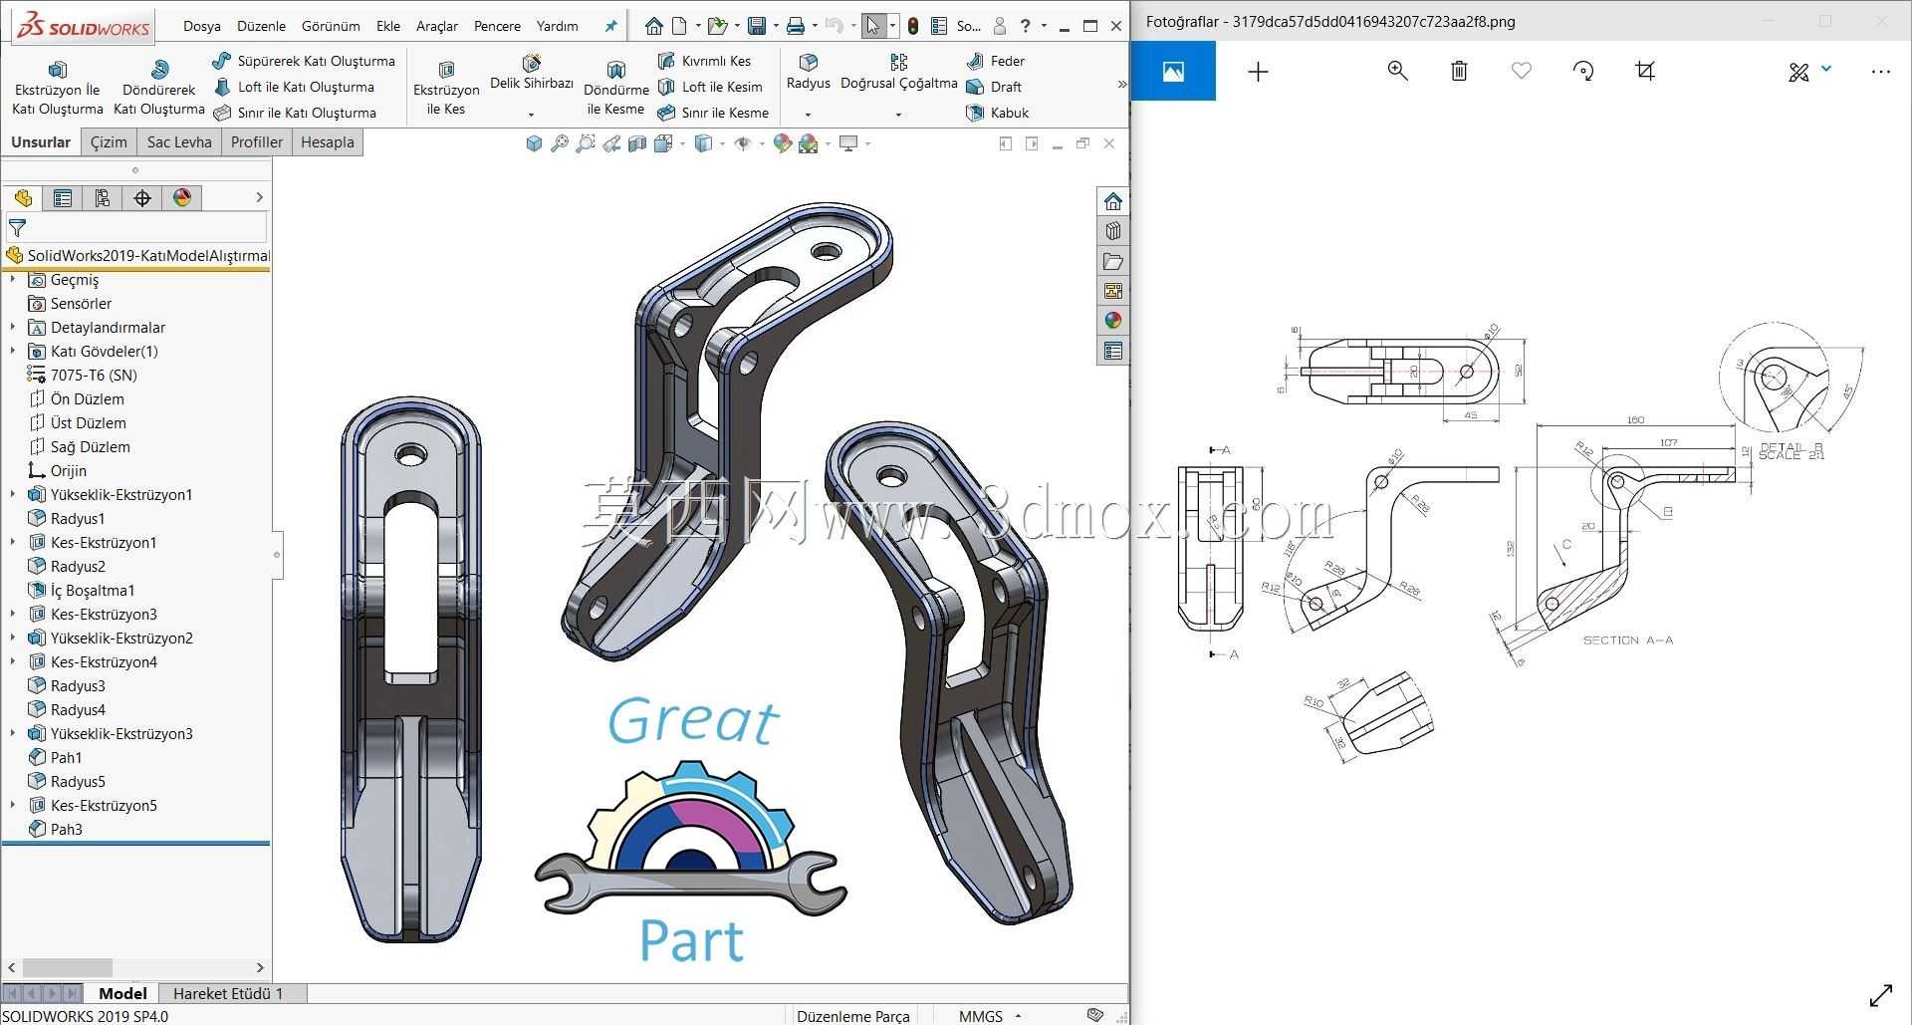Open the Ekstrüzyon ile Kes tool
Image resolution: width=1912 pixels, height=1025 pixels.
(446, 88)
